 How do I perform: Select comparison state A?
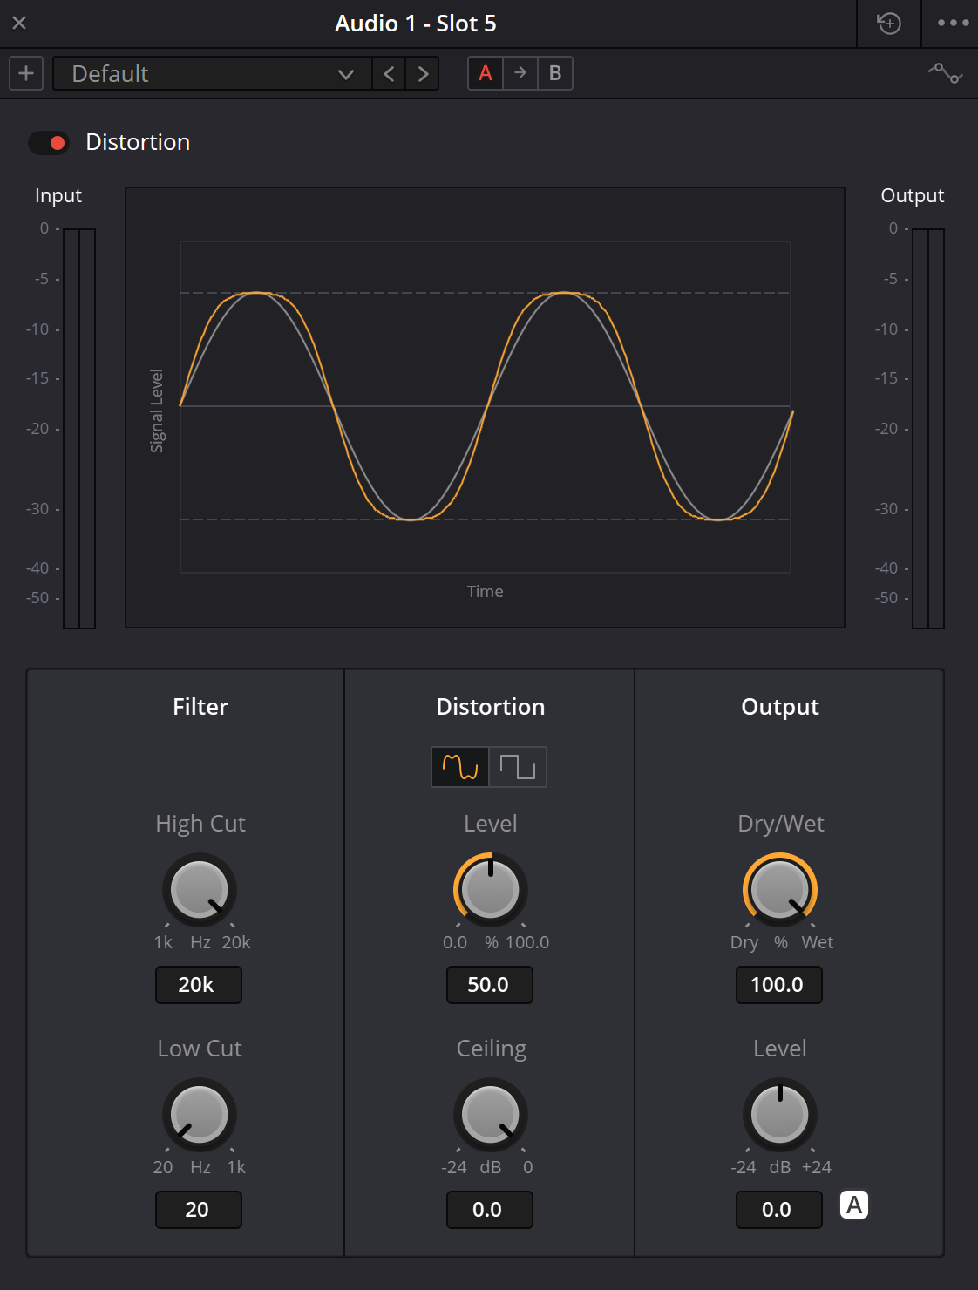coord(486,73)
